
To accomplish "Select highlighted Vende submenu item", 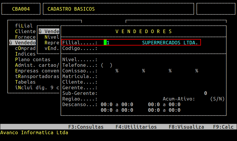I will (49, 31).
